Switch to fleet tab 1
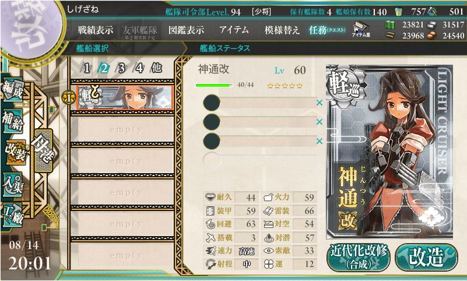The image size is (467, 281). point(87,68)
